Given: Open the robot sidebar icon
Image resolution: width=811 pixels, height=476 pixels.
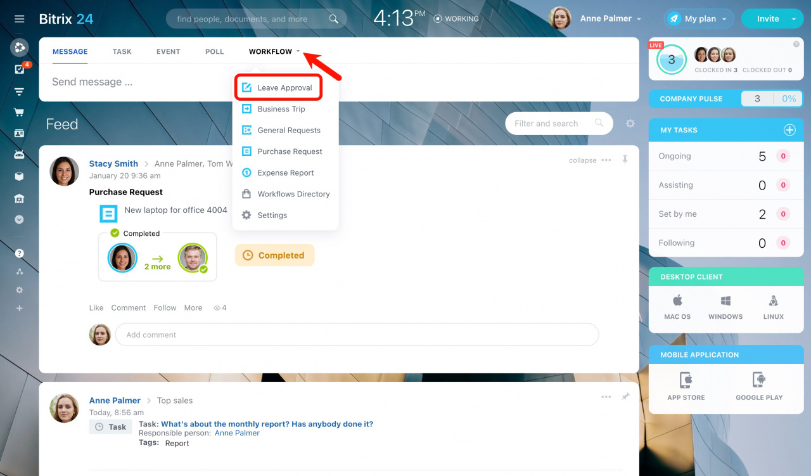Looking at the screenshot, I should click(x=20, y=155).
